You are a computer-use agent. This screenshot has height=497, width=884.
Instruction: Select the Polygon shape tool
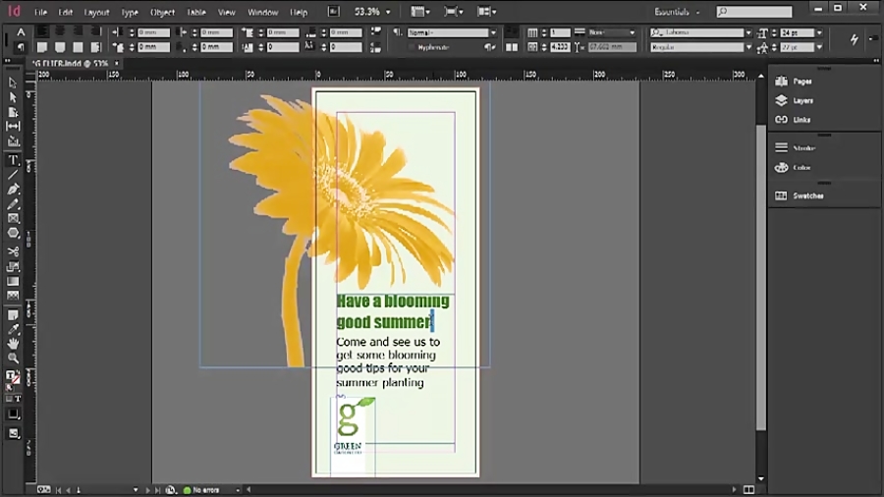(13, 234)
